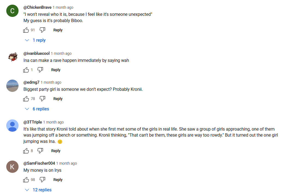
Task: Reply to 3TTriple's comment
Action: point(56,151)
